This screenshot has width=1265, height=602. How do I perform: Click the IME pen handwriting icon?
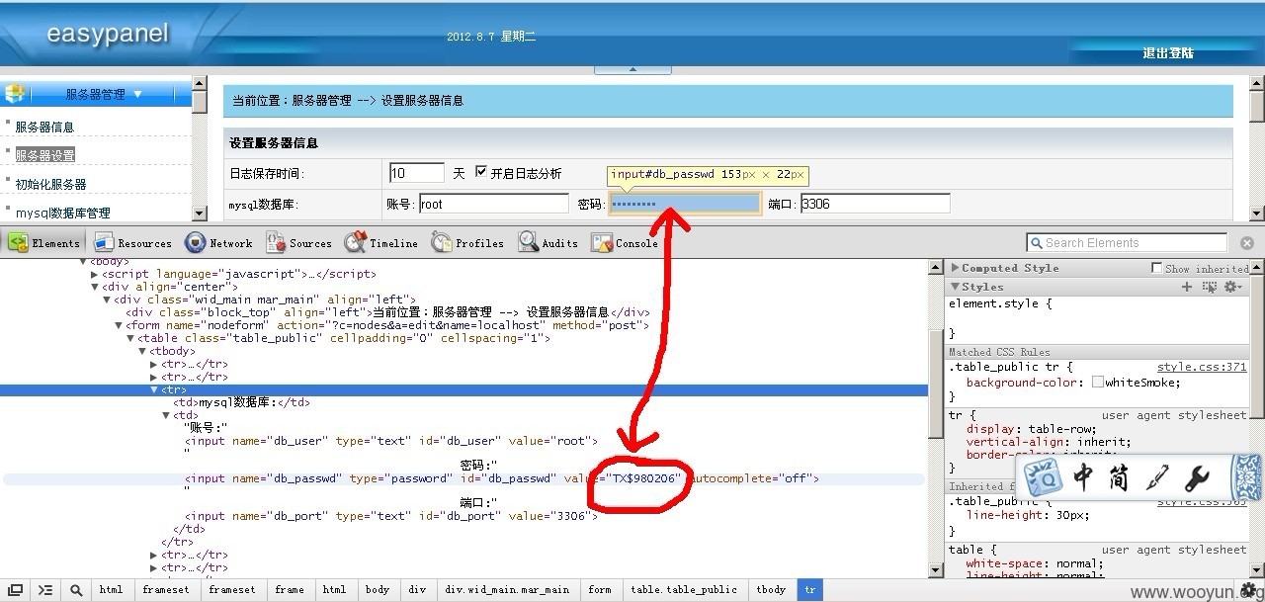tap(1156, 478)
